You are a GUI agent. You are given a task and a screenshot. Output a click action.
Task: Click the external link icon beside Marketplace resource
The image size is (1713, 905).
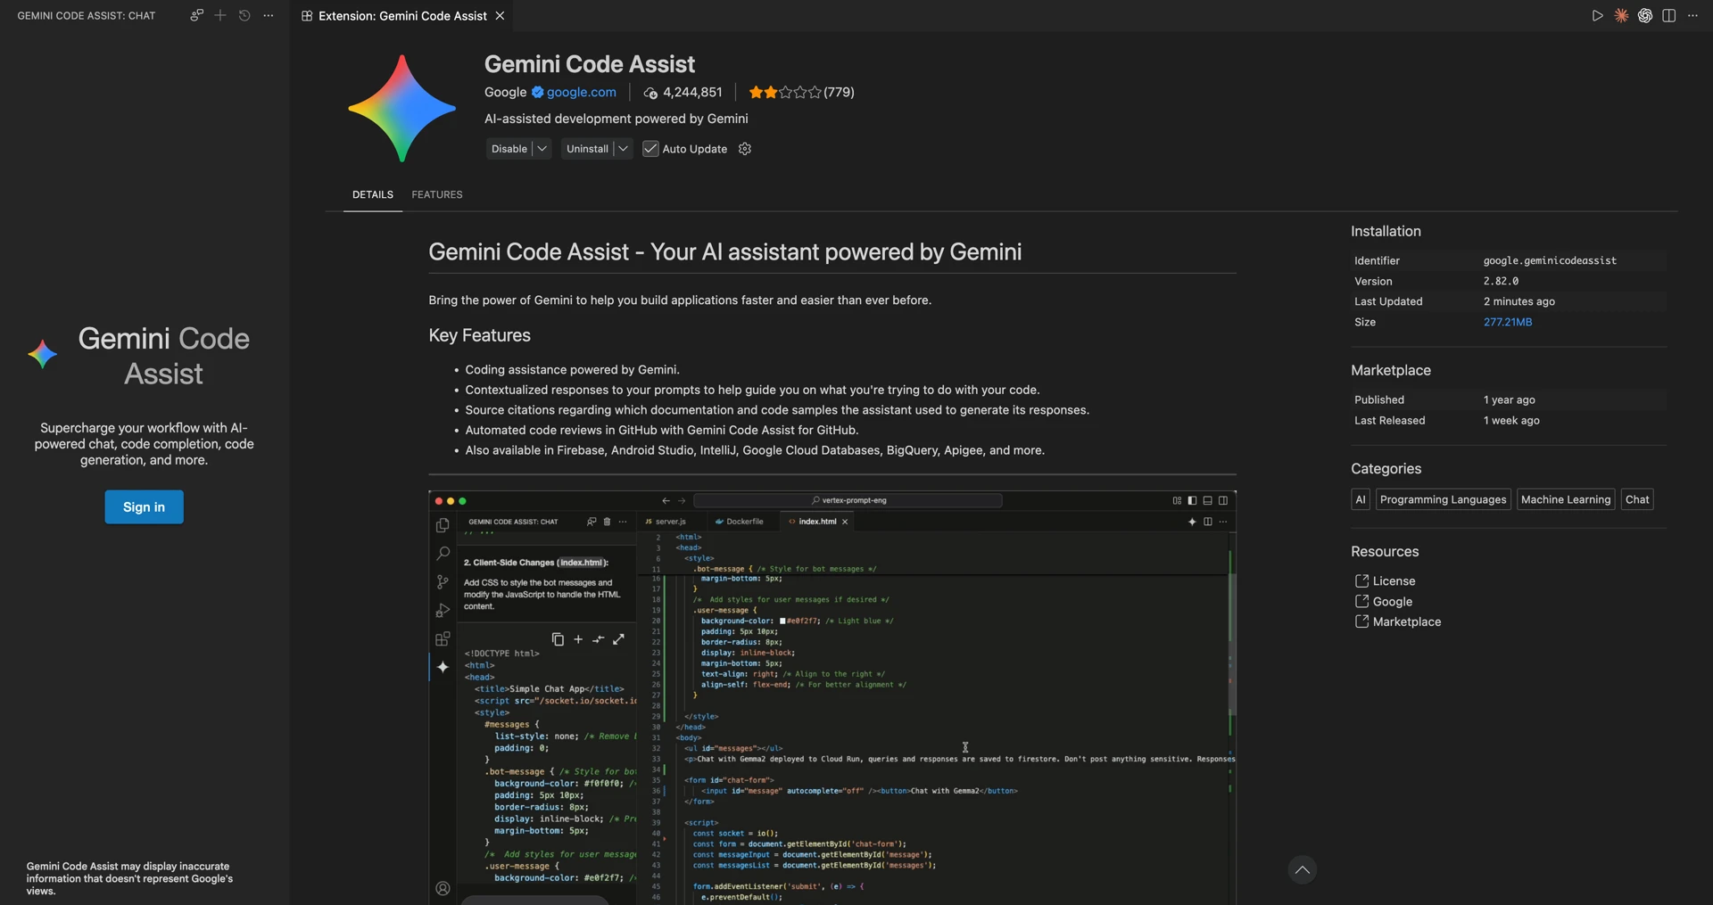point(1361,621)
